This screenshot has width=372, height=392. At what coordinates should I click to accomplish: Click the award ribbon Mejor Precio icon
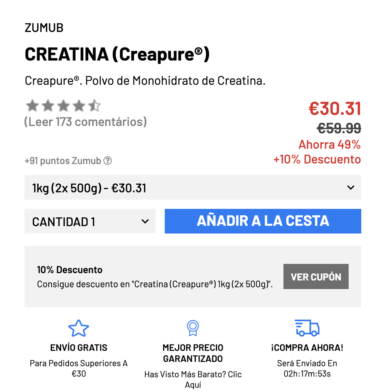click(x=193, y=328)
